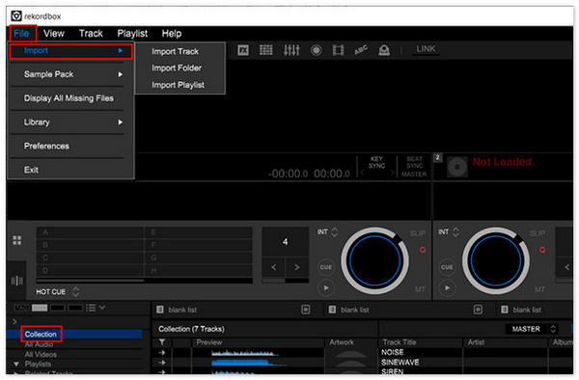Open the Playlist menu
This screenshot has width=579, height=380.
[x=132, y=34]
